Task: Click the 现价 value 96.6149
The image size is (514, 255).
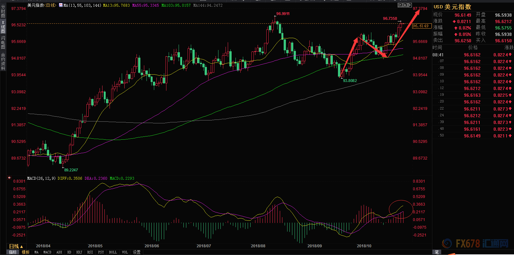Action: 463,15
